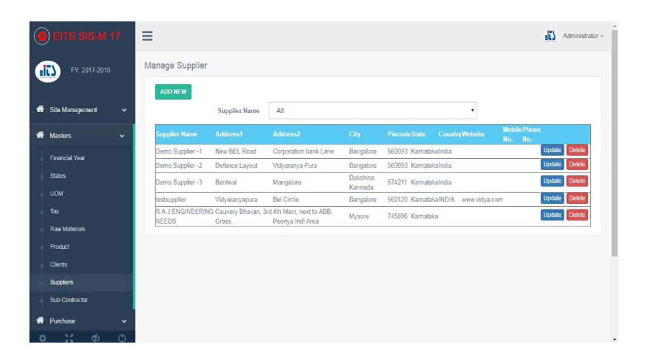648x364 pixels.
Task: Click the Site Management home icon
Action: pyautogui.click(x=40, y=109)
